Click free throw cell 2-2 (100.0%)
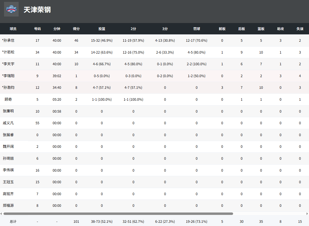309x226 pixels. click(x=196, y=64)
